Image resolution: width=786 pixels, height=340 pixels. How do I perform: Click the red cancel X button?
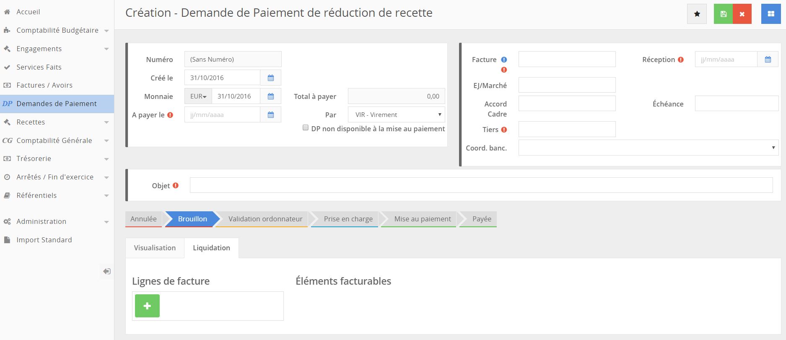coord(742,14)
